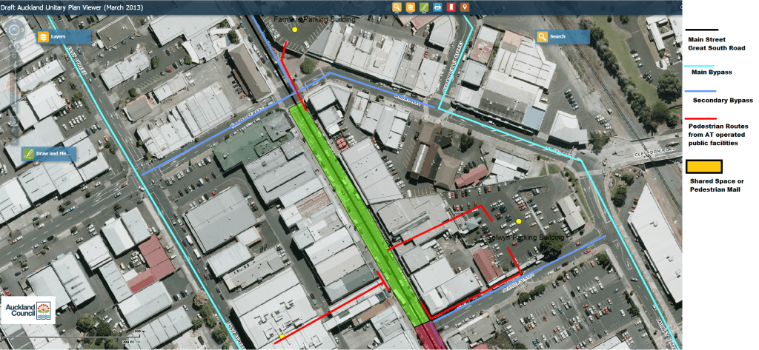The width and height of the screenshot is (759, 350).
Task: Click the 'Main Street Great South Road' legend text
Action: pyautogui.click(x=717, y=44)
